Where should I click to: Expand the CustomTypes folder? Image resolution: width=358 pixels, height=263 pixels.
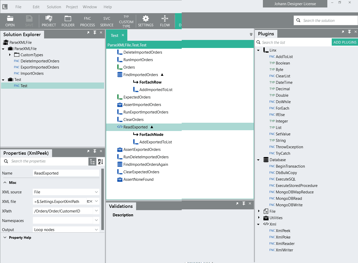[x=10, y=55]
